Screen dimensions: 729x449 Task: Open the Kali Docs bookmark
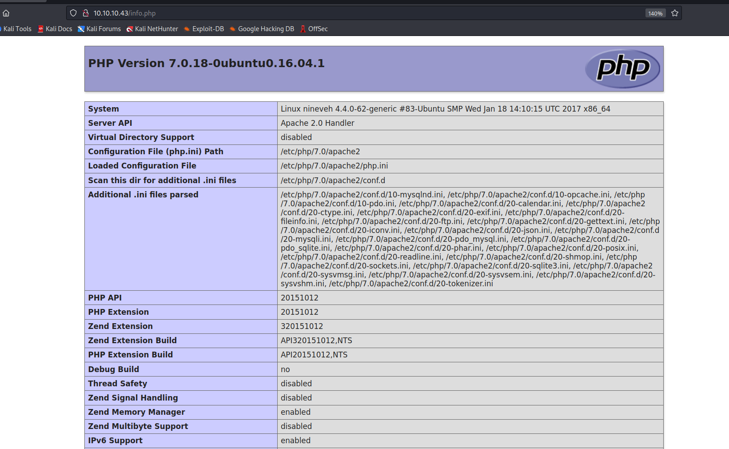coord(55,29)
